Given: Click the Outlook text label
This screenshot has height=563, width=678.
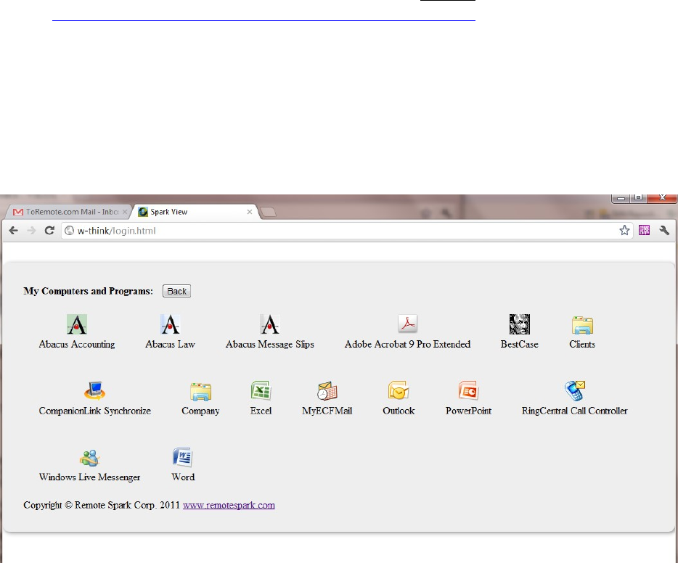Looking at the screenshot, I should [x=399, y=411].
